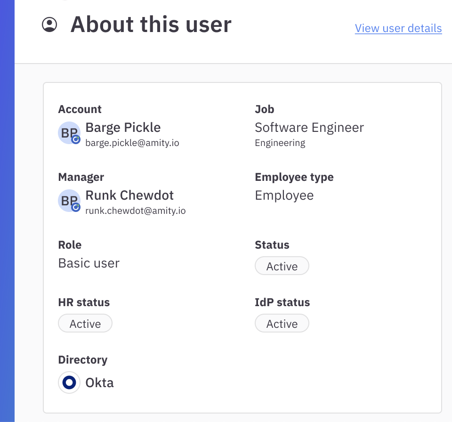Click the Employee value under Employee type
This screenshot has width=452, height=422.
pyautogui.click(x=284, y=195)
